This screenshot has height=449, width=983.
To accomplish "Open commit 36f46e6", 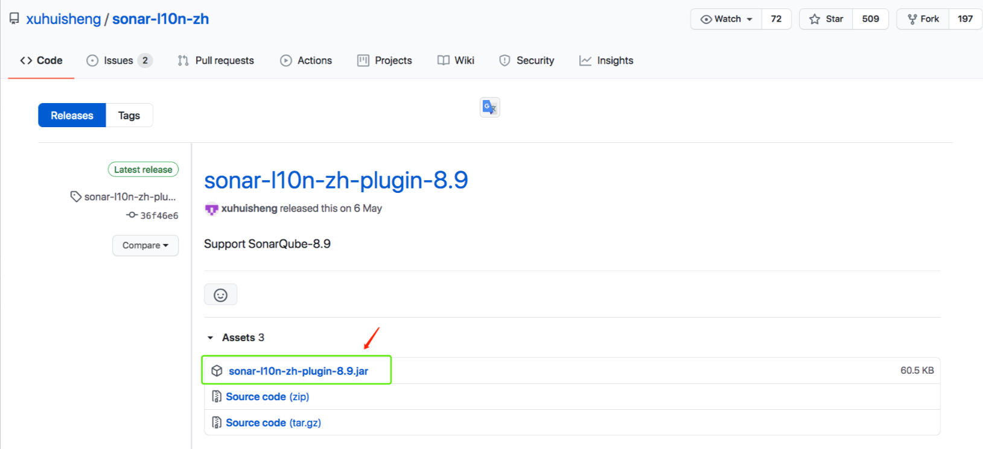I will pos(152,215).
